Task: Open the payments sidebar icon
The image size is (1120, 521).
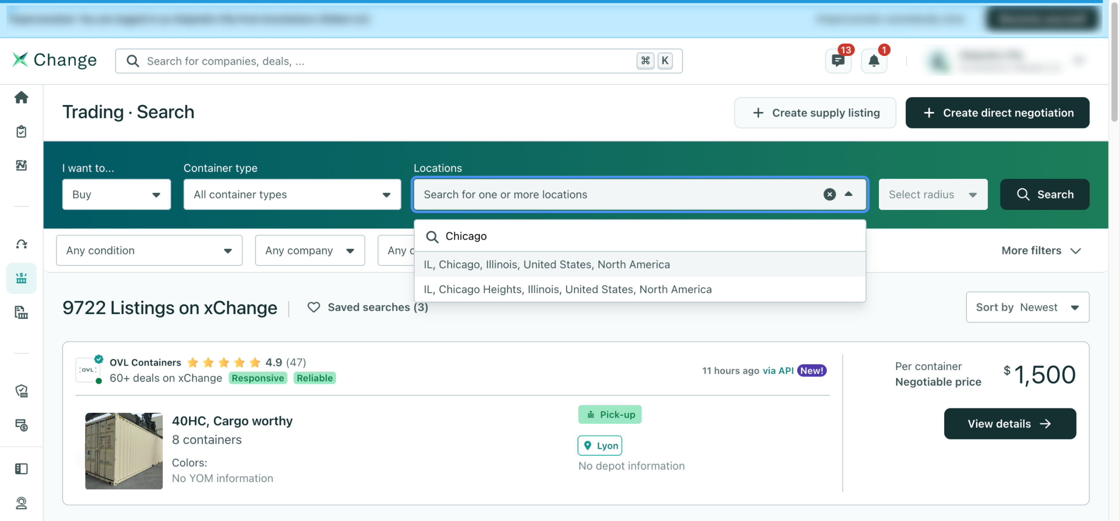Action: (21, 424)
